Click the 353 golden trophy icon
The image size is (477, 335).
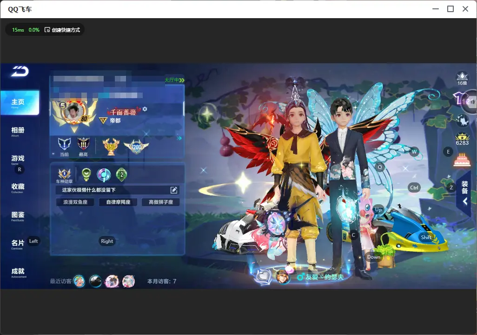(111, 146)
